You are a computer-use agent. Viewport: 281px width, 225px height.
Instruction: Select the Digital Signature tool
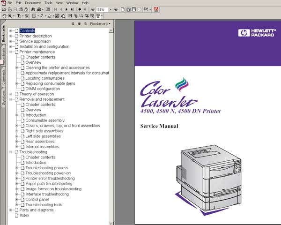pos(63,16)
